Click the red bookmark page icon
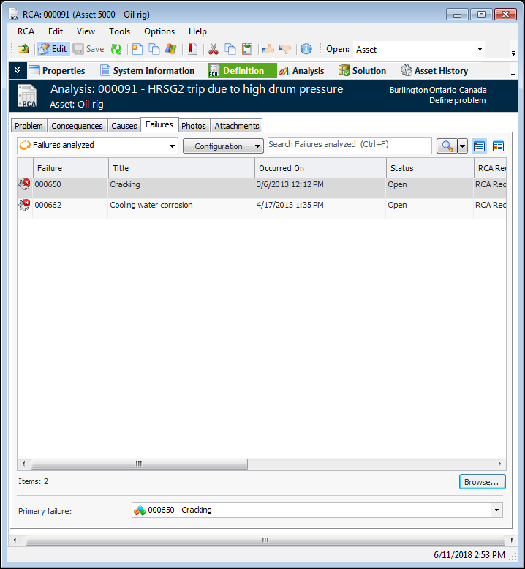This screenshot has width=525, height=569. click(x=192, y=49)
